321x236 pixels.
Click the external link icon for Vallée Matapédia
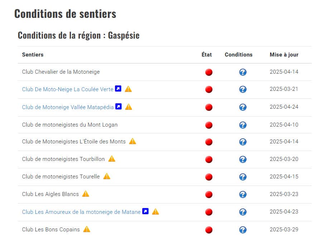[118, 107]
